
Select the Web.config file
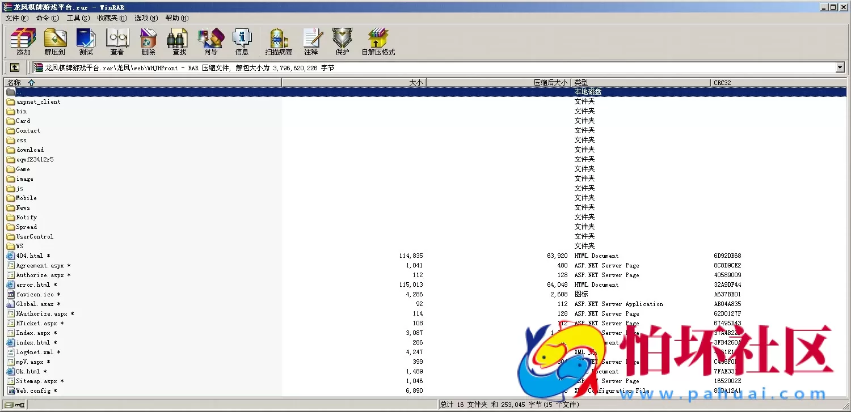pos(33,391)
